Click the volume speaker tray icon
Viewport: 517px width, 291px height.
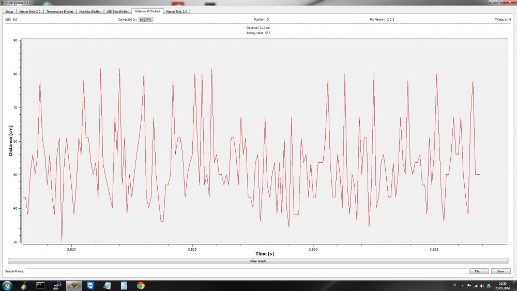[x=482, y=285]
